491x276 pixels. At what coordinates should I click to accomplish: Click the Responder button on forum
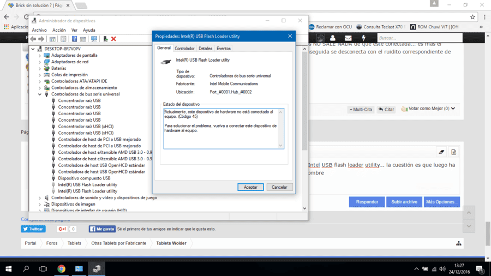[367, 202]
